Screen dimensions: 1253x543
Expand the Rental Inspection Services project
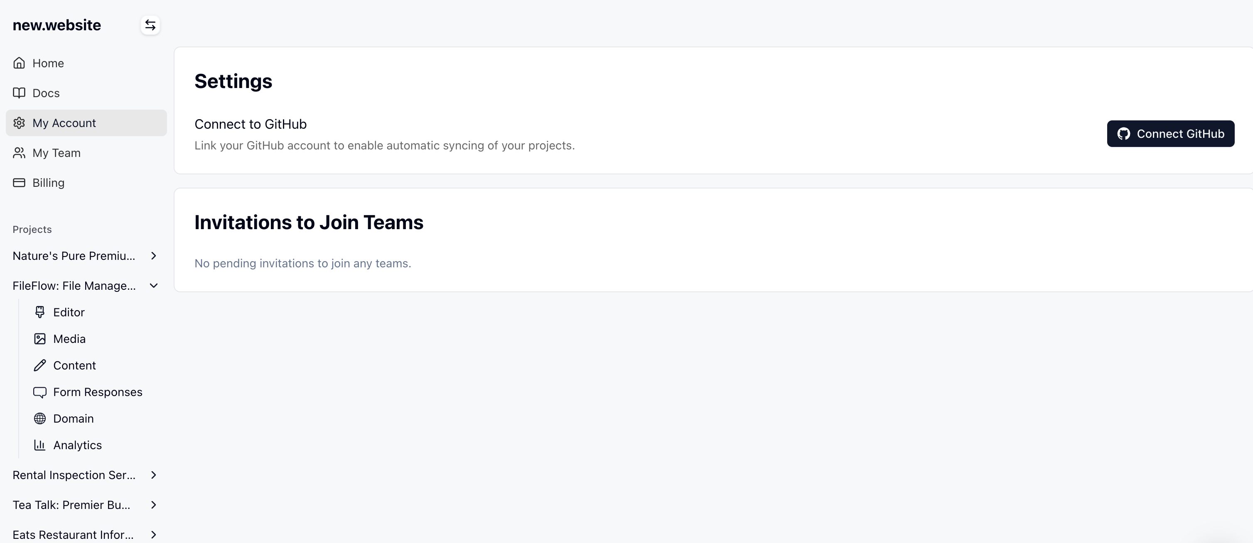coord(154,475)
